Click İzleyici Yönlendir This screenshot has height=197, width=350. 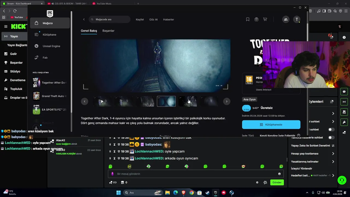(302, 169)
